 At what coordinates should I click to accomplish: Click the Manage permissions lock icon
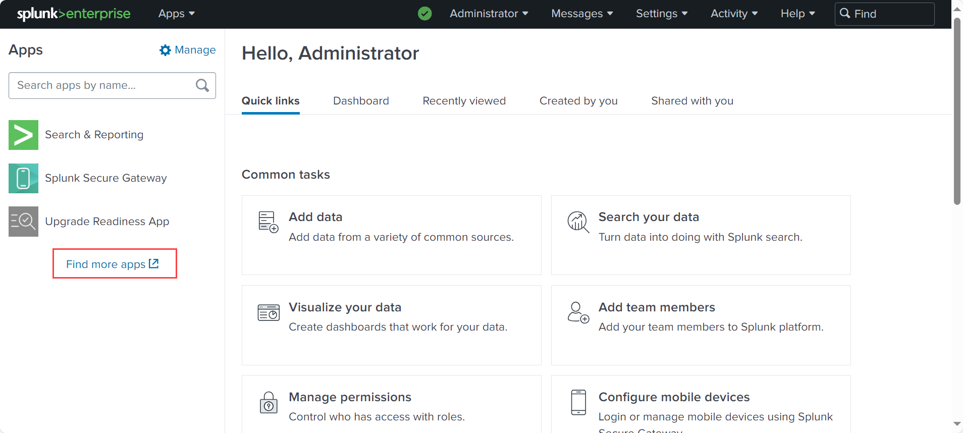pyautogui.click(x=269, y=402)
